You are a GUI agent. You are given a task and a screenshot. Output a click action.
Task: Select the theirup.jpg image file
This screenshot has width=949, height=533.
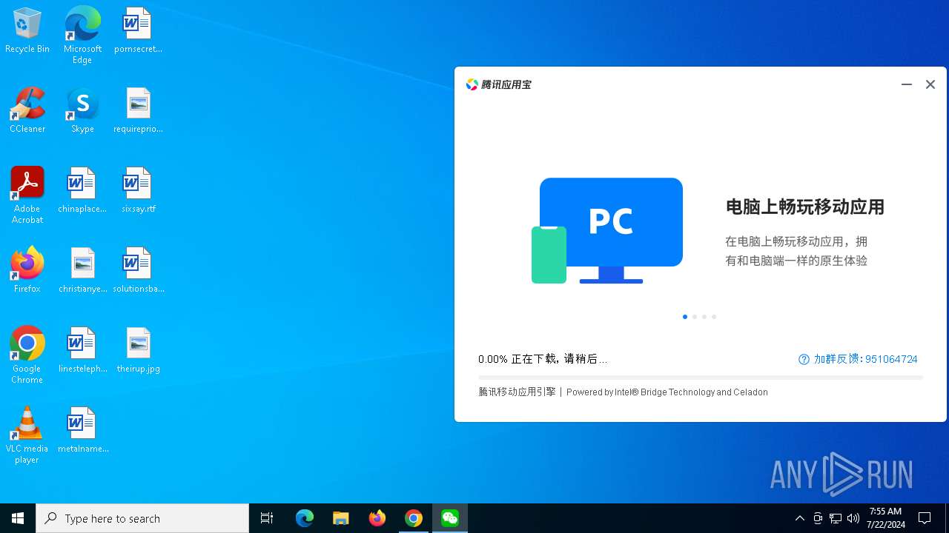point(138,350)
